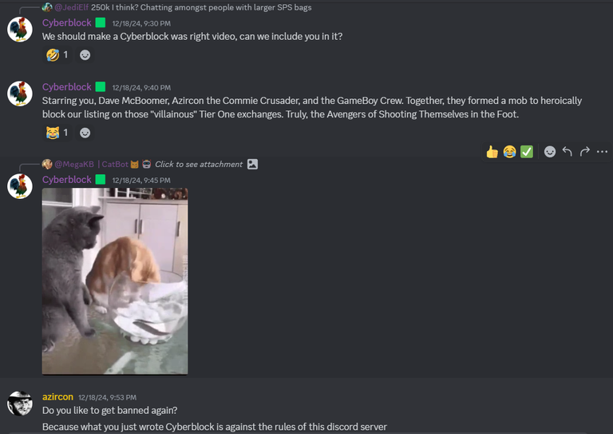Image resolution: width=613 pixels, height=434 pixels.
Task: Reply to message using the reply arrow
Action: 568,151
